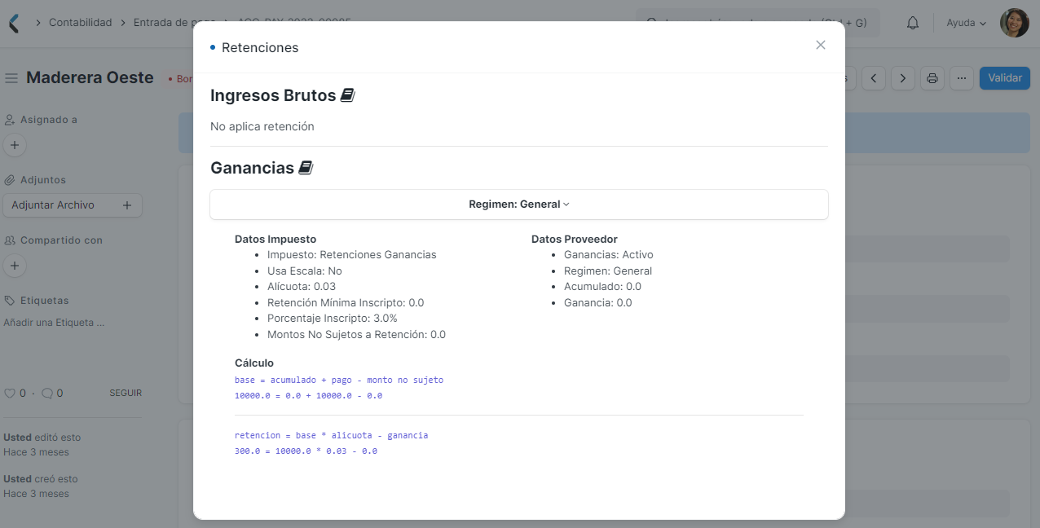Open the user avatar menu
Screen dimensions: 1040x528
pyautogui.click(x=1015, y=23)
